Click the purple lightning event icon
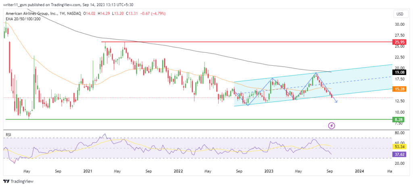Viewport: 413px width, 187px height. [x=332, y=126]
